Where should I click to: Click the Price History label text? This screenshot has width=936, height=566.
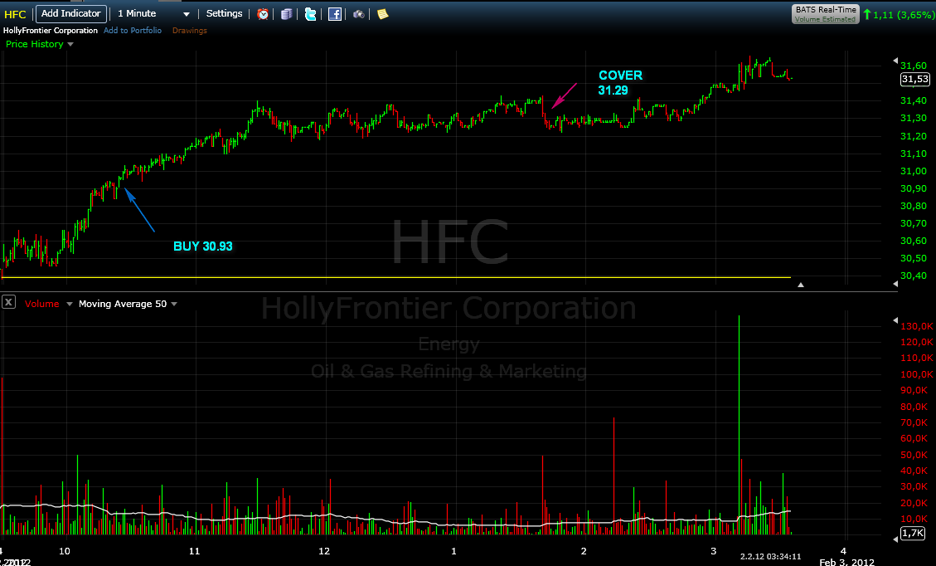click(35, 44)
